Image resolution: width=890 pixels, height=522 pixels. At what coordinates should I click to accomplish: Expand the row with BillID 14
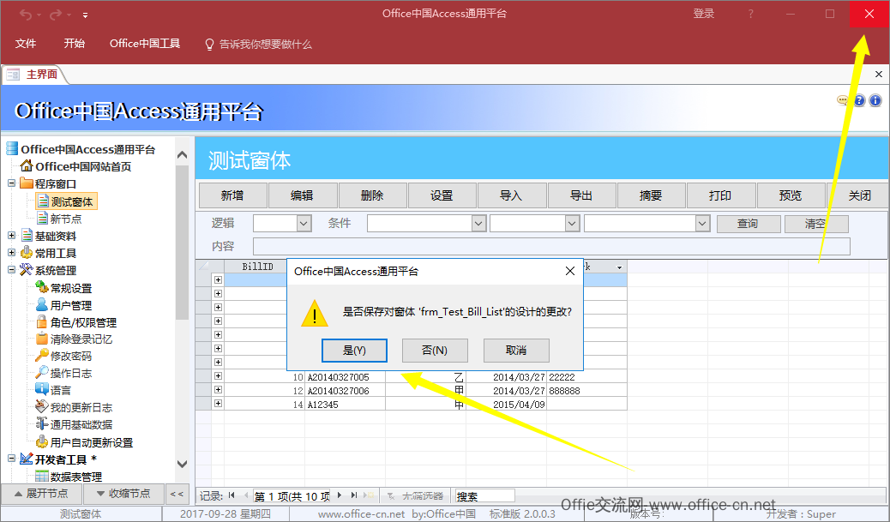coord(218,404)
